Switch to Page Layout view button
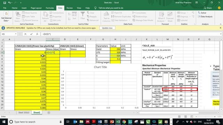This screenshot has height=125, width=223. coord(185,117)
